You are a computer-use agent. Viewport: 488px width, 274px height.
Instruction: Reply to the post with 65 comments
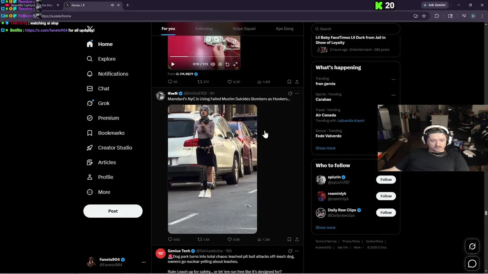(173, 82)
